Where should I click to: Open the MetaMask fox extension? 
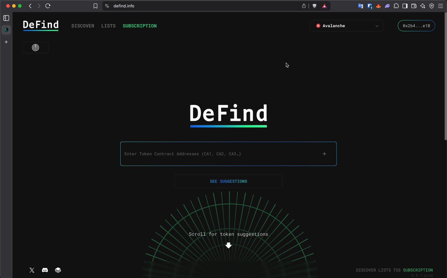point(378,6)
